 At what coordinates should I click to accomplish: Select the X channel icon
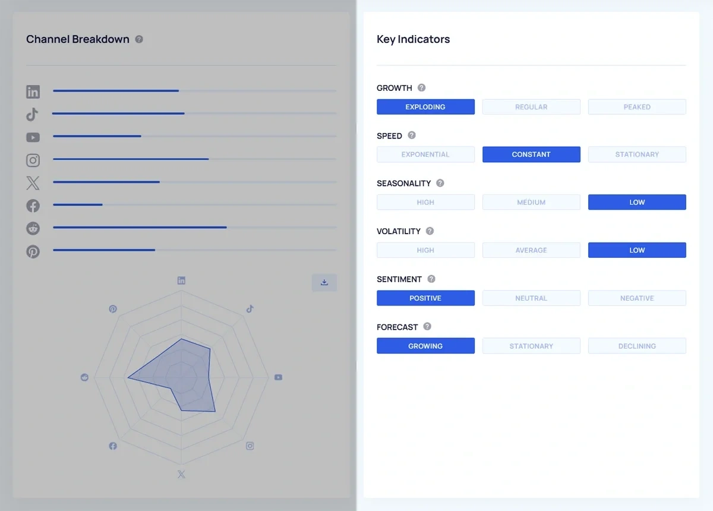(33, 182)
